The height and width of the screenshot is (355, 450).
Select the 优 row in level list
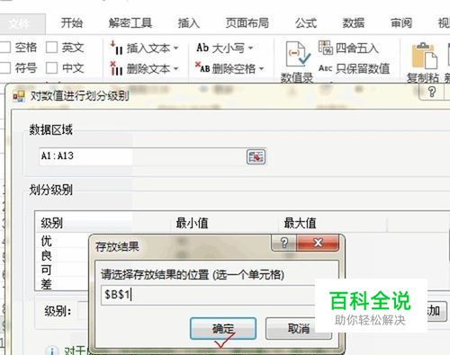point(47,241)
